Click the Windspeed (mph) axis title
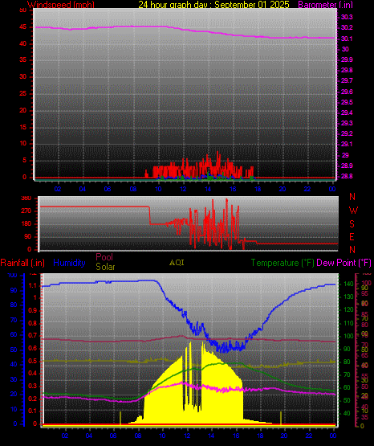This screenshot has height=446, width=374. (x=60, y=4)
